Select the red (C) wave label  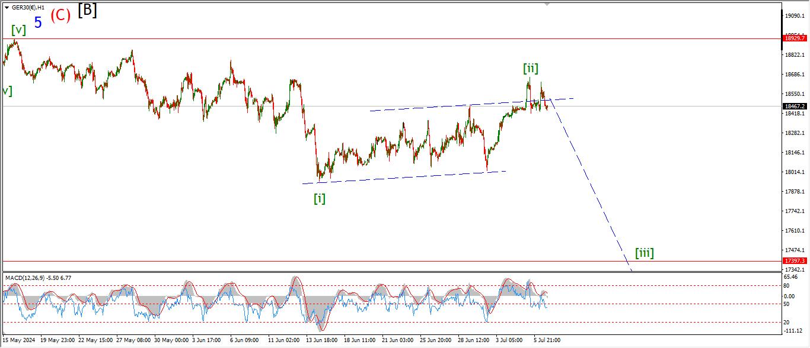pos(60,15)
